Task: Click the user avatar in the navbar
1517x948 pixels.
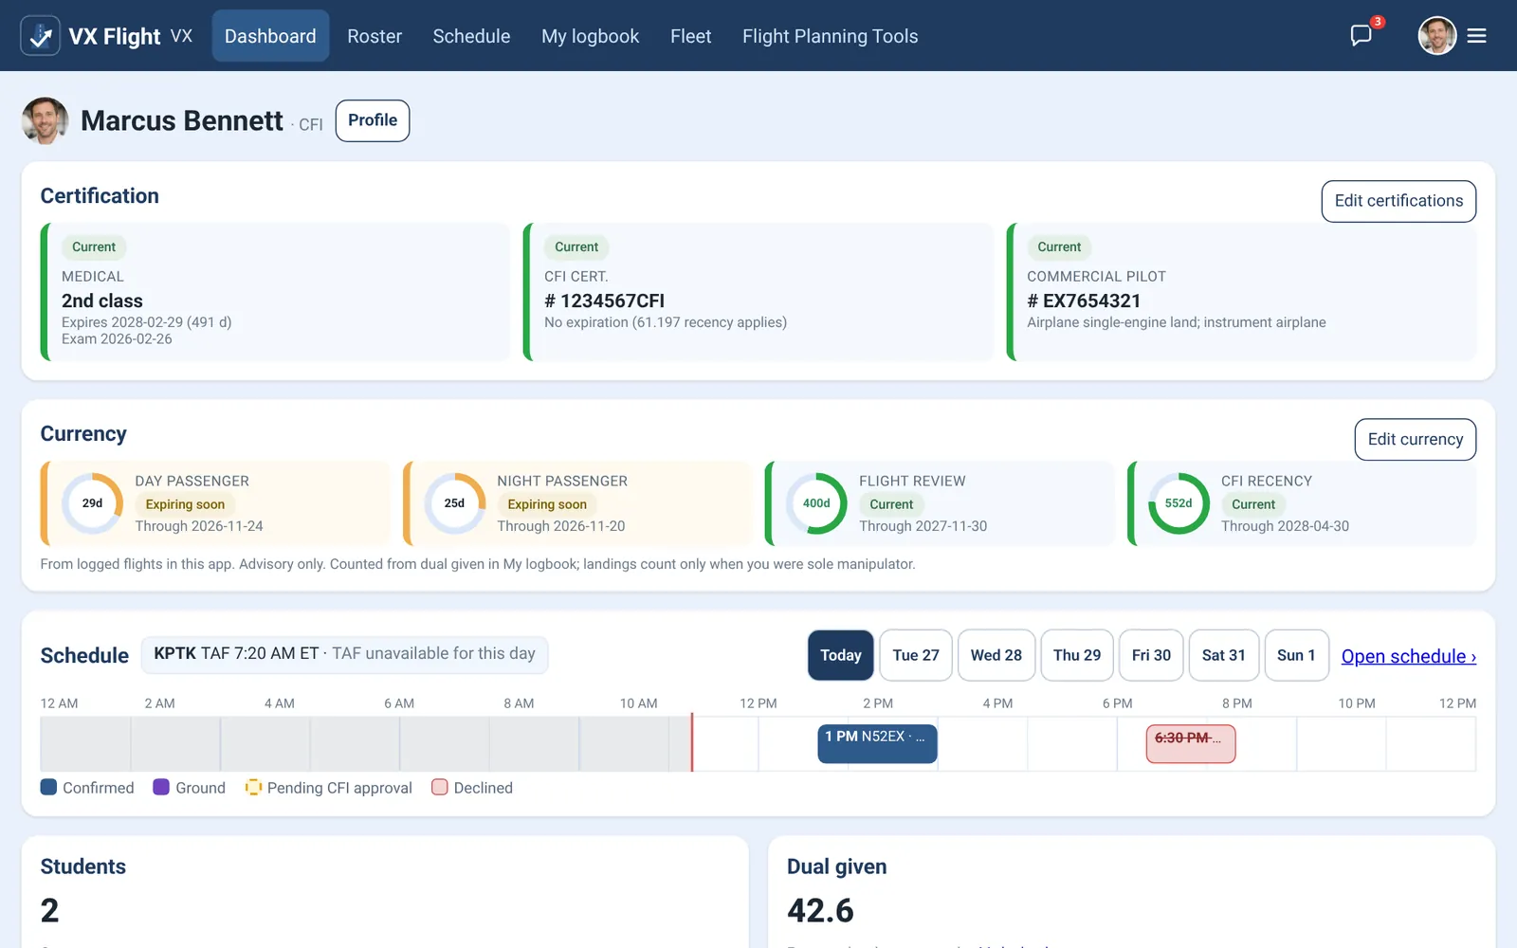Action: (x=1437, y=36)
